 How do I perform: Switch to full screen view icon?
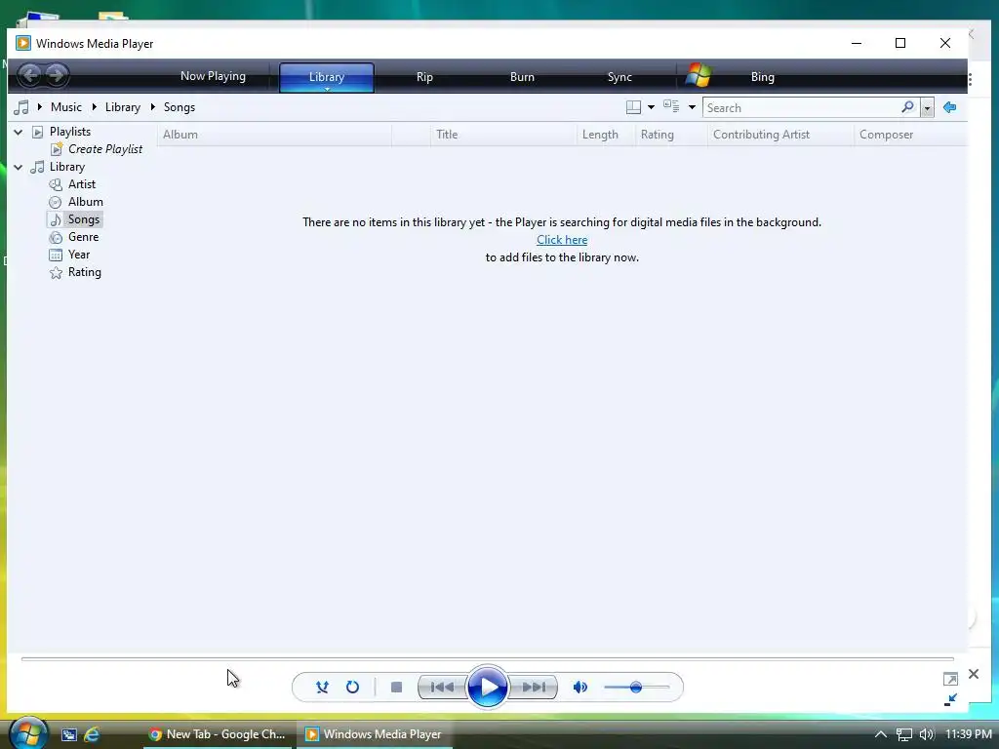tap(950, 679)
